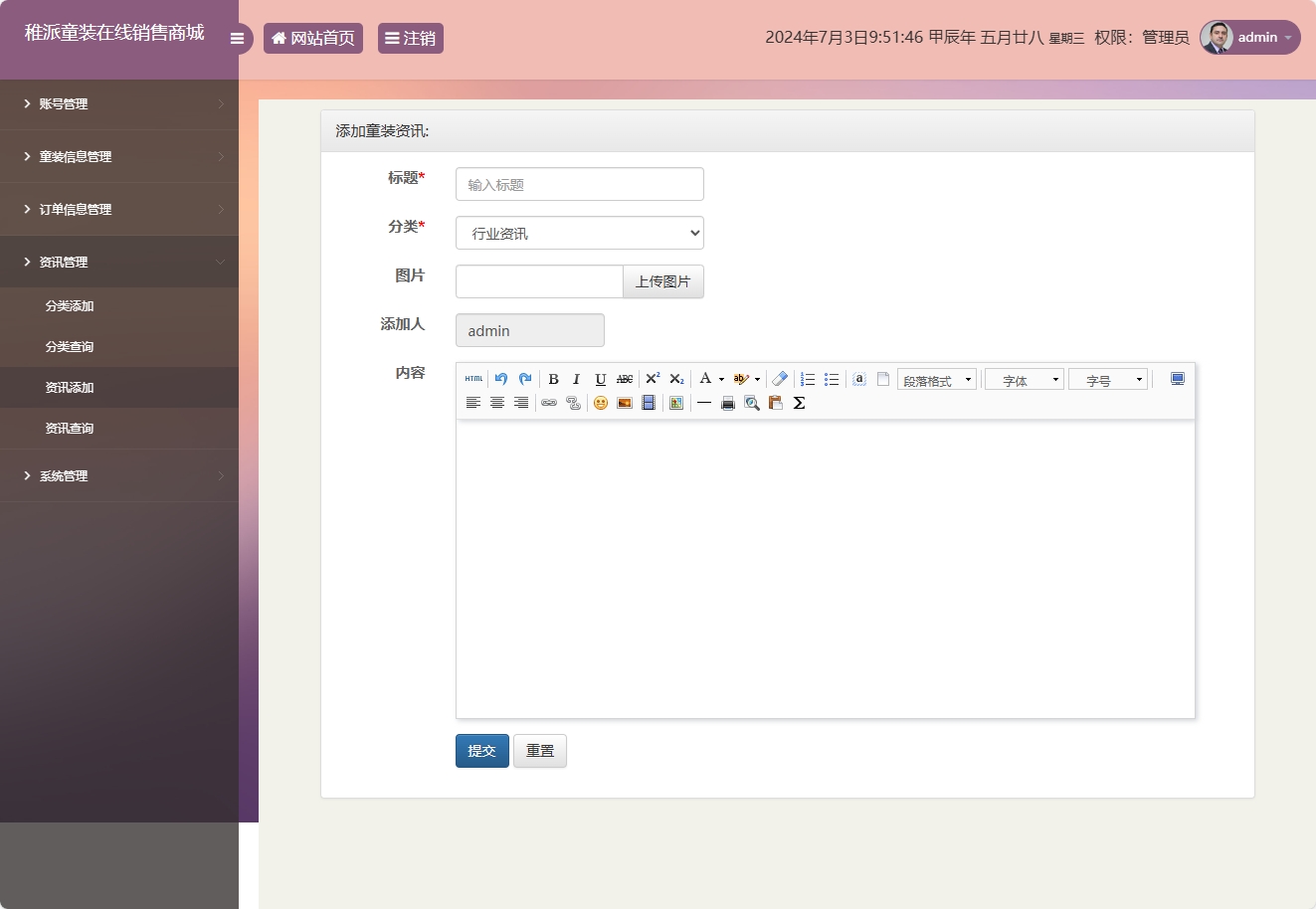Screen dimensions: 1316x909
Task: Print the editor content
Action: pos(727,403)
